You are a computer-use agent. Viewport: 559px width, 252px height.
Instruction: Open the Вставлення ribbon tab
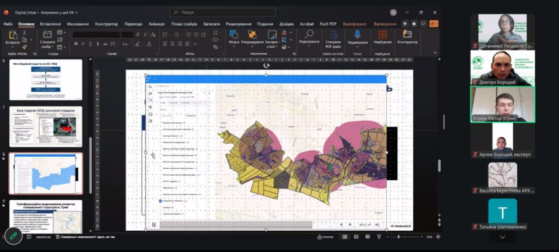click(50, 24)
